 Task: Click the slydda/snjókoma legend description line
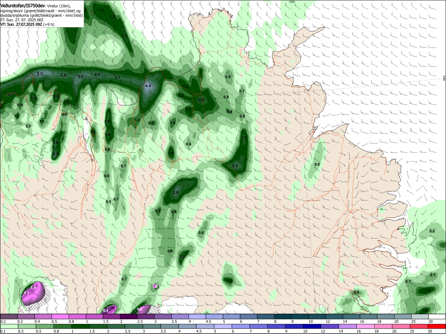(x=41, y=15)
